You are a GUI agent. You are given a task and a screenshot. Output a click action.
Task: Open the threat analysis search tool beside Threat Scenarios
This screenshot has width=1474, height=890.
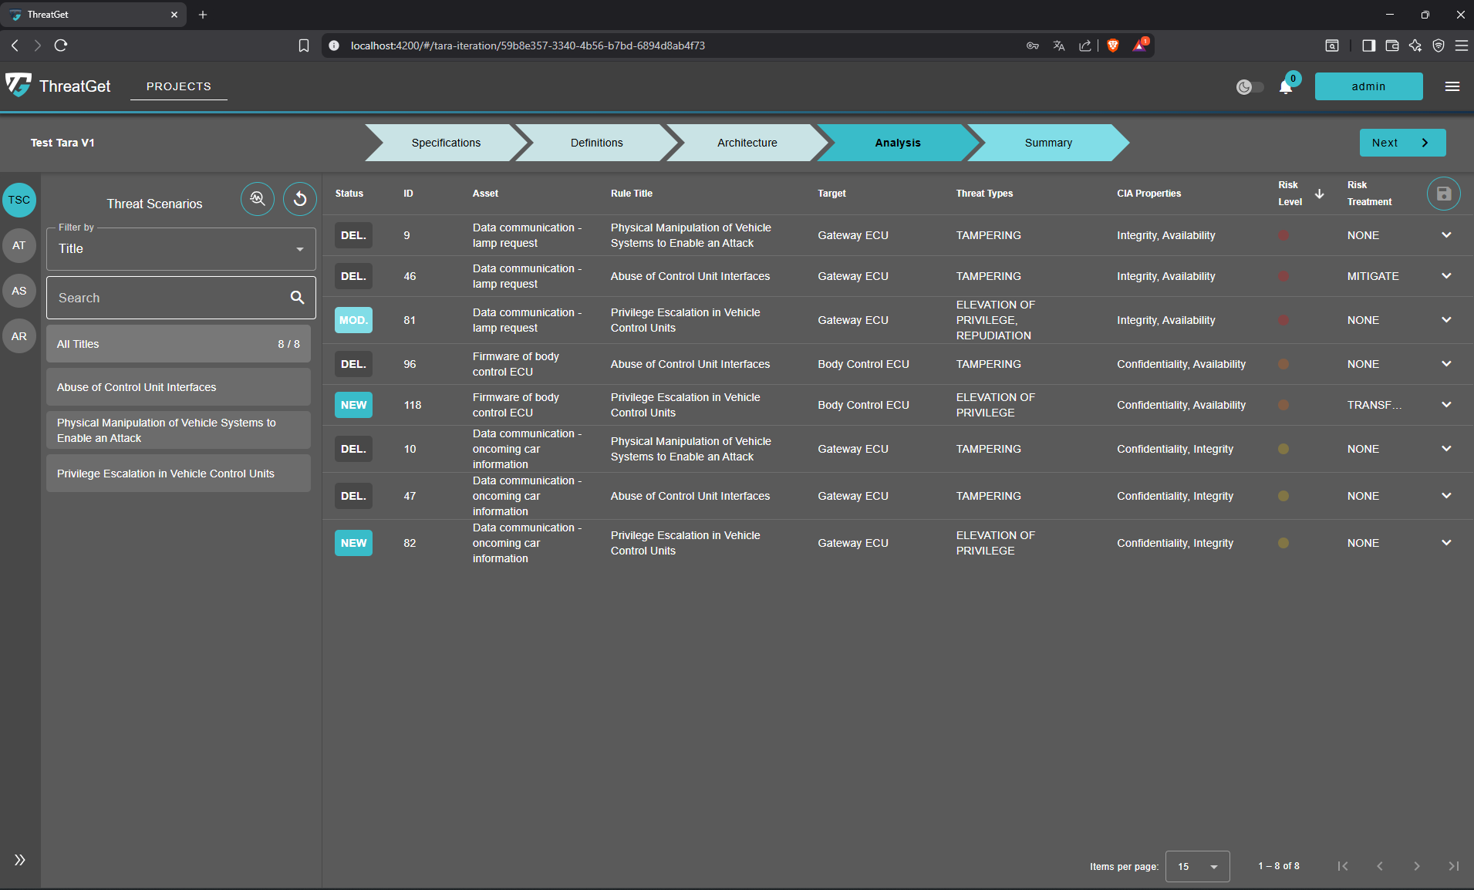coord(258,199)
